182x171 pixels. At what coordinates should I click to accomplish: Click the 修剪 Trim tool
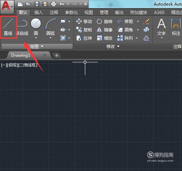click(125, 21)
